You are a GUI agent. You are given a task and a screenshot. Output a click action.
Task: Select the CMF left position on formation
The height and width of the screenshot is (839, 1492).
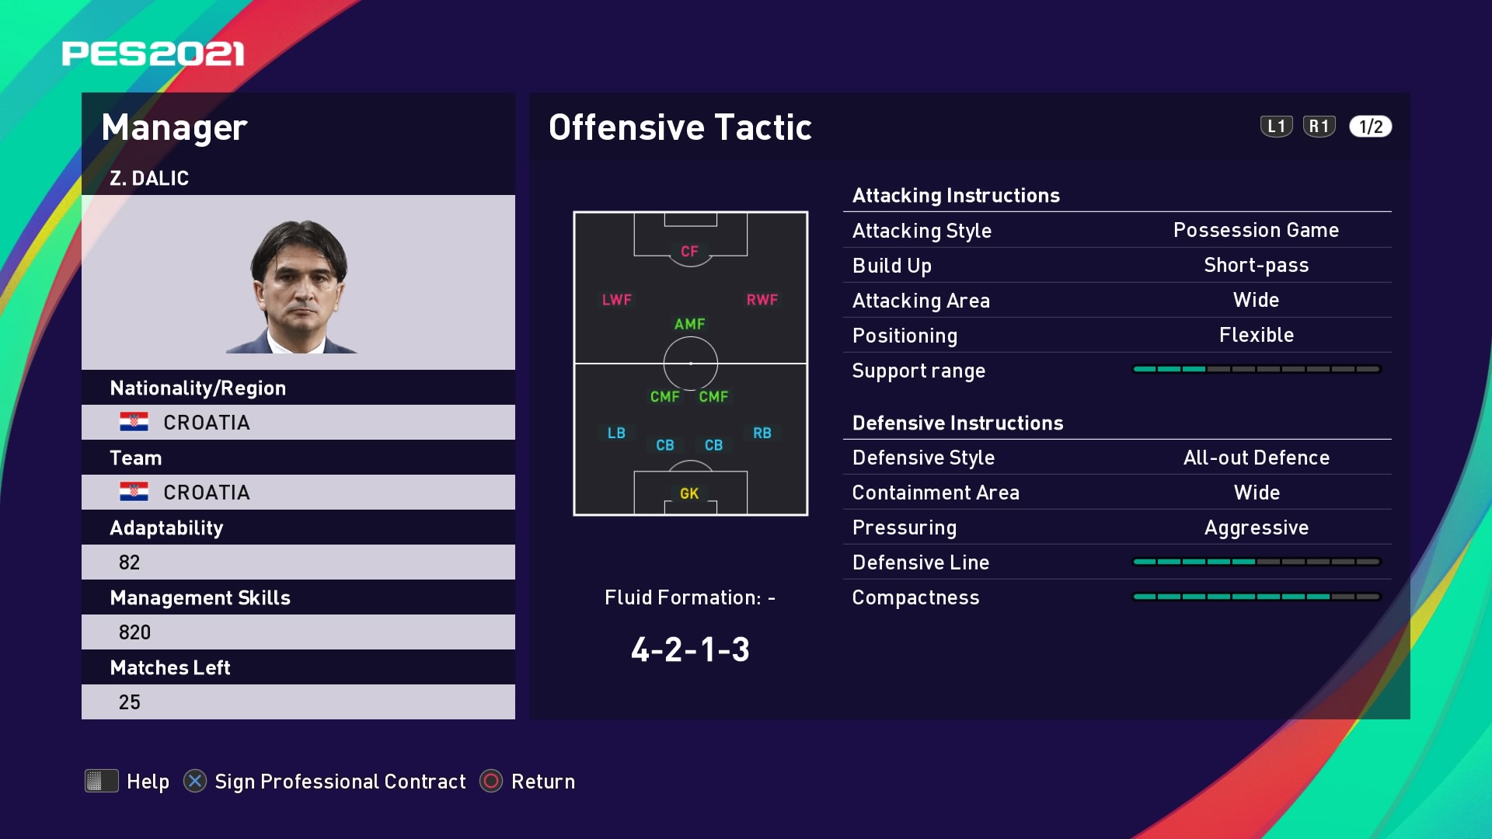point(665,396)
